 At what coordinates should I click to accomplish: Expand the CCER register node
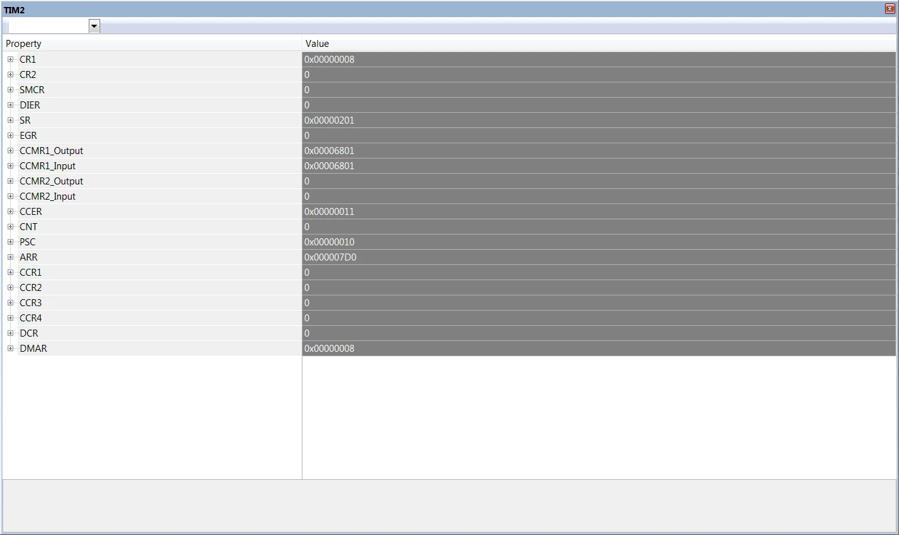(10, 212)
